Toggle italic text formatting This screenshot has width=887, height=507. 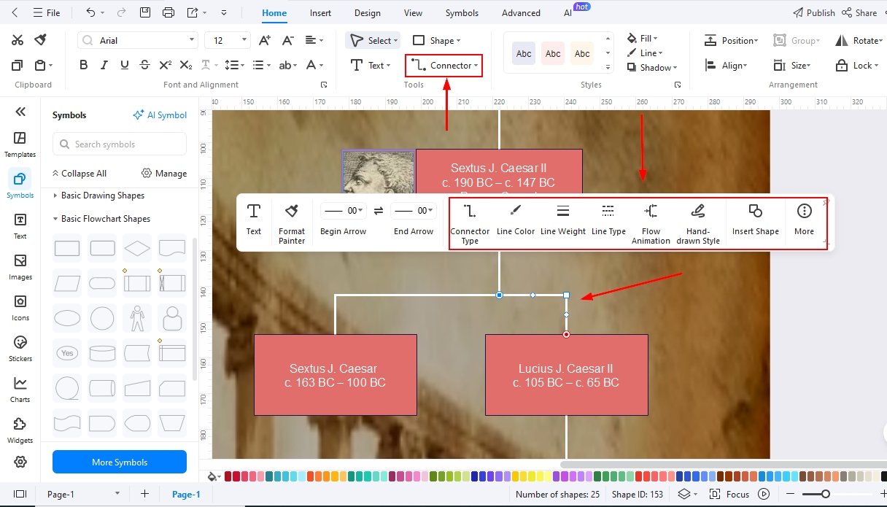pyautogui.click(x=103, y=65)
